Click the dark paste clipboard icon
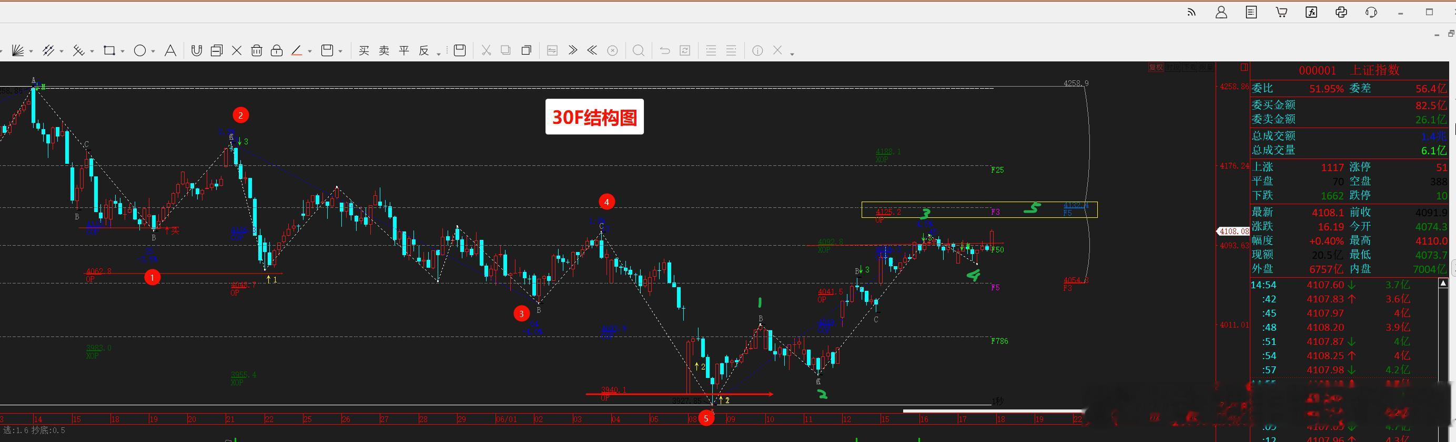 tap(526, 51)
